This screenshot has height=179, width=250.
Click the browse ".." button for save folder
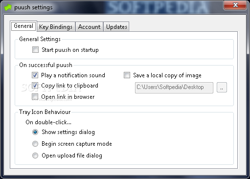pos(222,88)
